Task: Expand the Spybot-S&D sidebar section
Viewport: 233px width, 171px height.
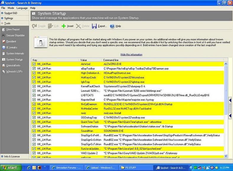Action: click(10, 13)
